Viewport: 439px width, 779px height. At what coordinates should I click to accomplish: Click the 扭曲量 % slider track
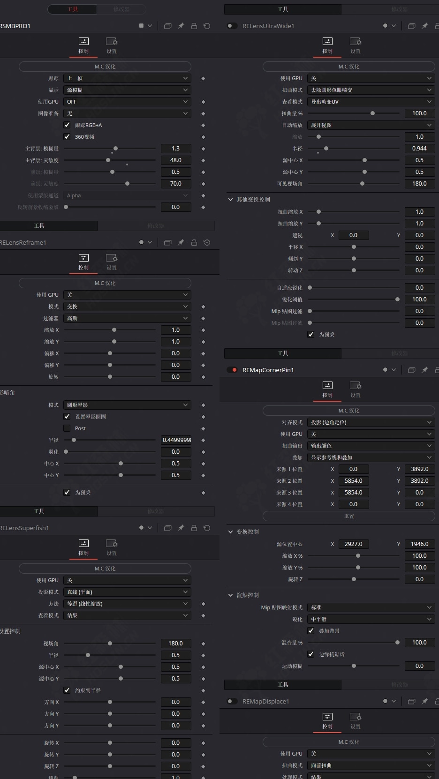pos(353,113)
